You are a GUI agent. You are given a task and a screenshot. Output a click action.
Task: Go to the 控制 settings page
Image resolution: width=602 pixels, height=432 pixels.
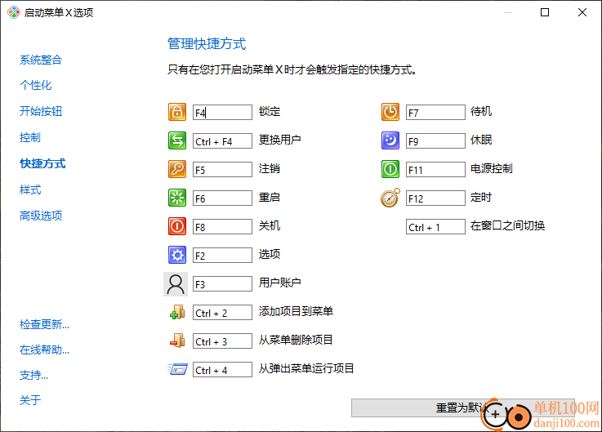(x=30, y=137)
